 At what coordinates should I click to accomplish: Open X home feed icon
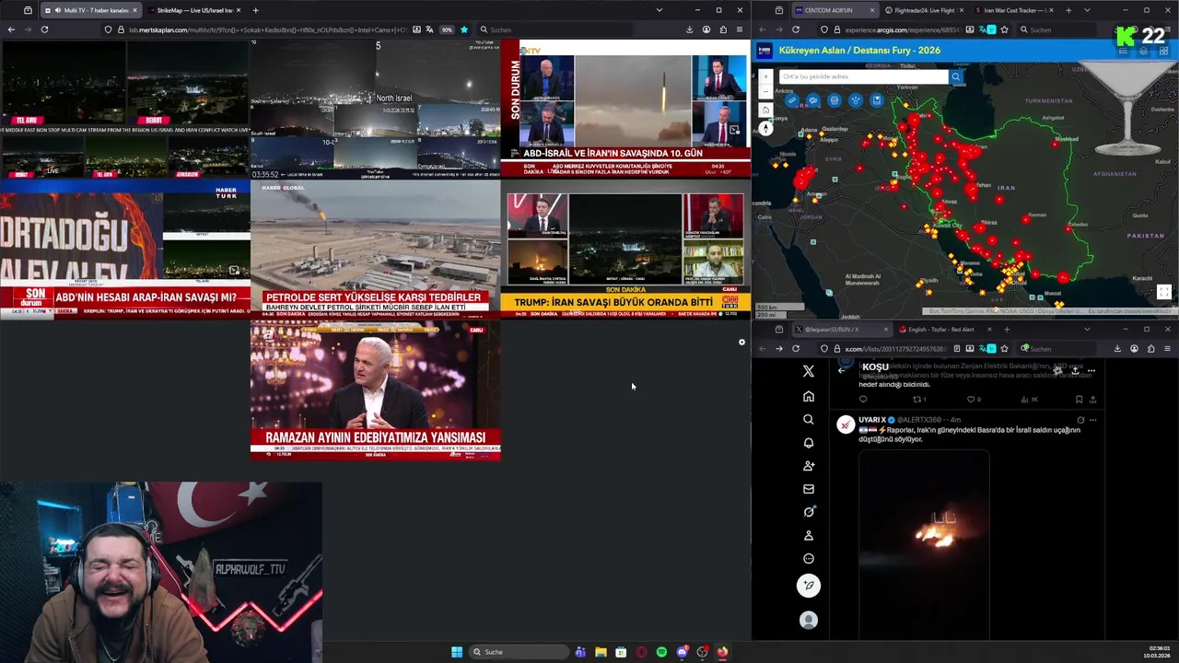pyautogui.click(x=809, y=396)
